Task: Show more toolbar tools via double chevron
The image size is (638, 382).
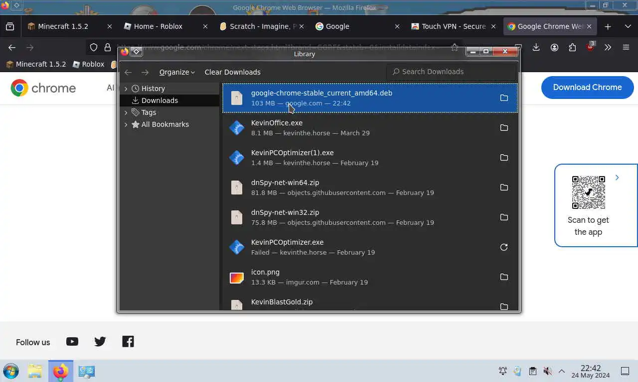Action: 608,47
